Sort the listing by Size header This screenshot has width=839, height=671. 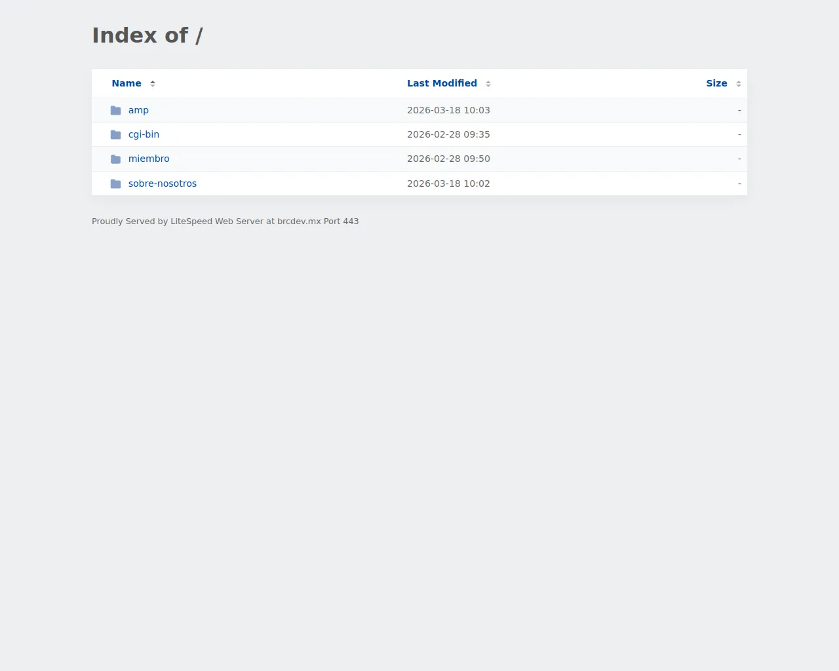[716, 83]
